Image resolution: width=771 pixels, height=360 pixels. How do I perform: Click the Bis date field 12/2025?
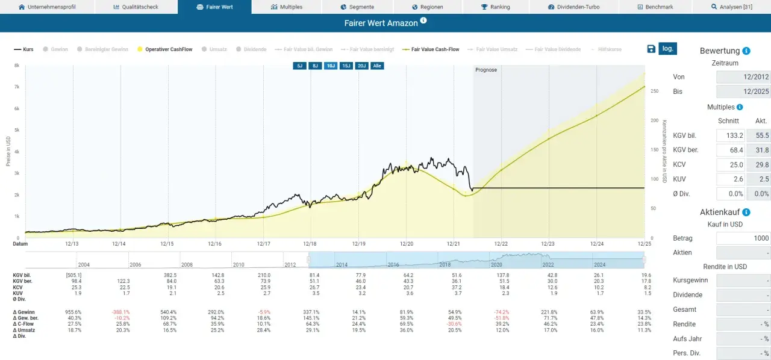click(743, 92)
